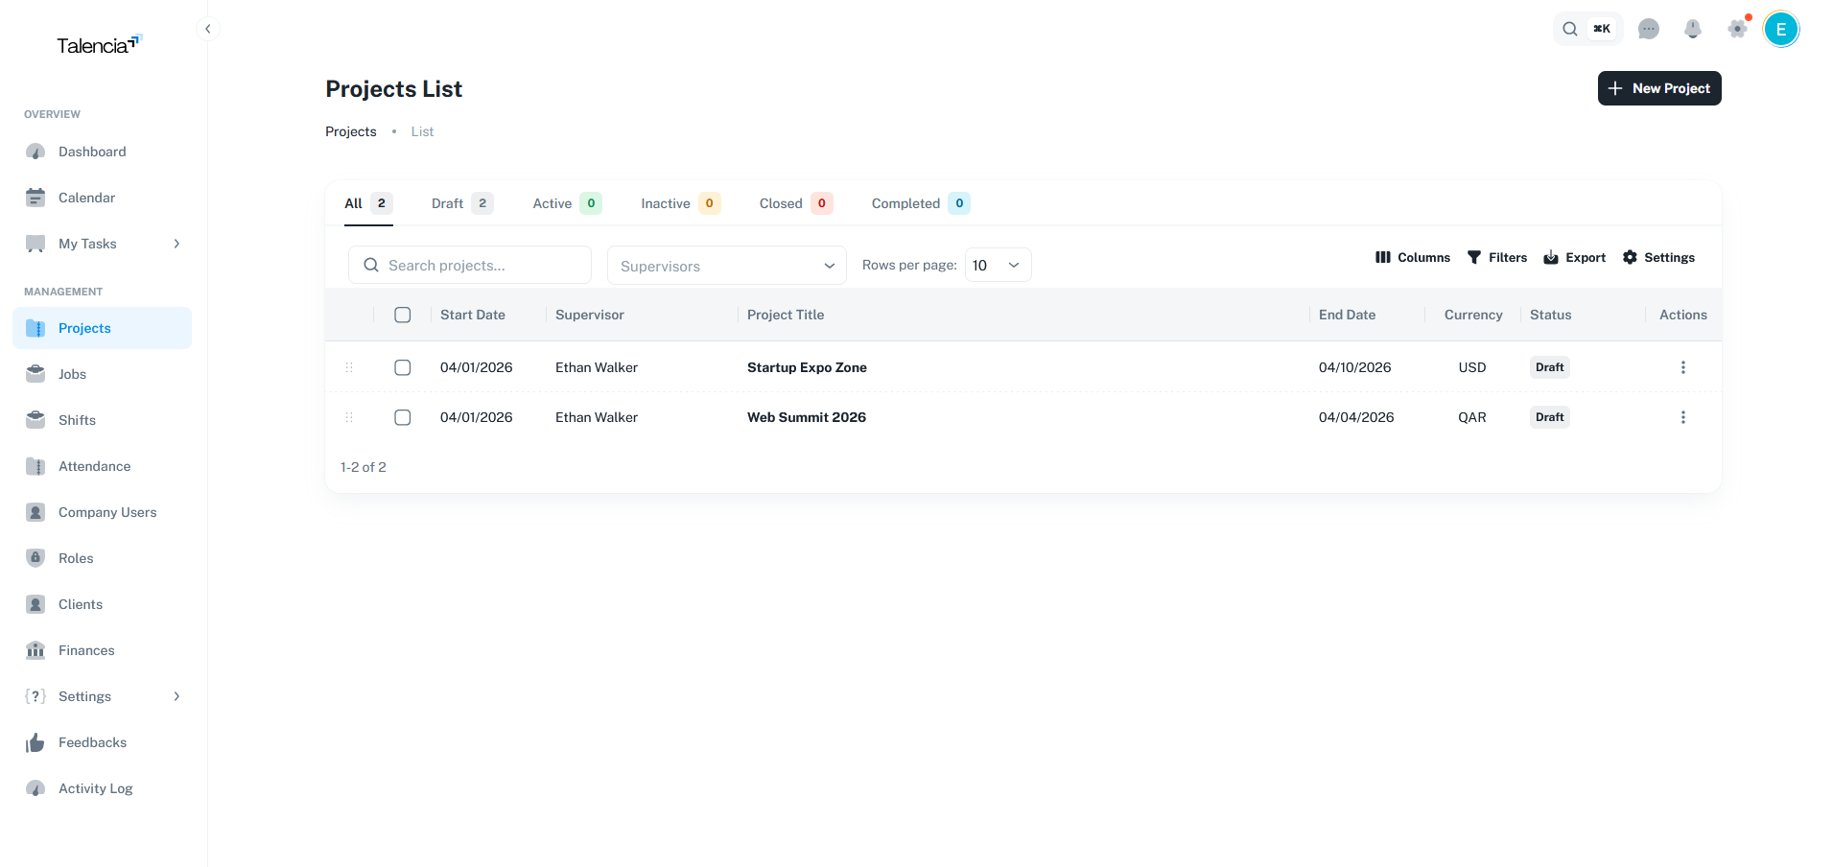Viewport: 1833px width, 867px height.
Task: Open the Rows per page selector
Action: point(997,265)
